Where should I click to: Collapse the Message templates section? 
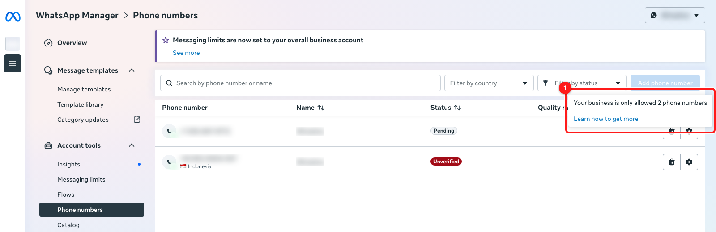(132, 70)
